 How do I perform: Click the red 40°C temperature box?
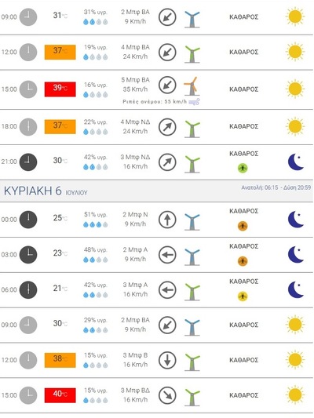click(x=60, y=395)
